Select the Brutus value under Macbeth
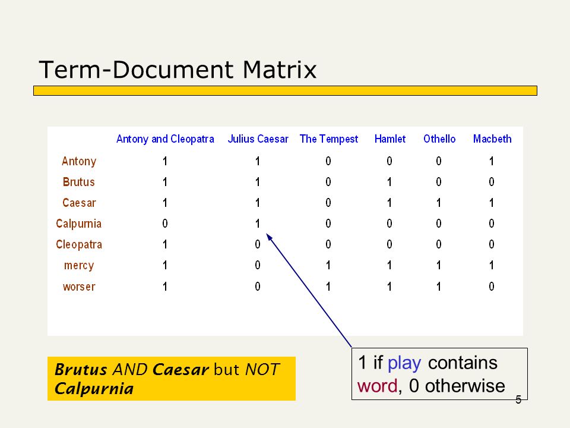570x428 pixels. point(492,182)
